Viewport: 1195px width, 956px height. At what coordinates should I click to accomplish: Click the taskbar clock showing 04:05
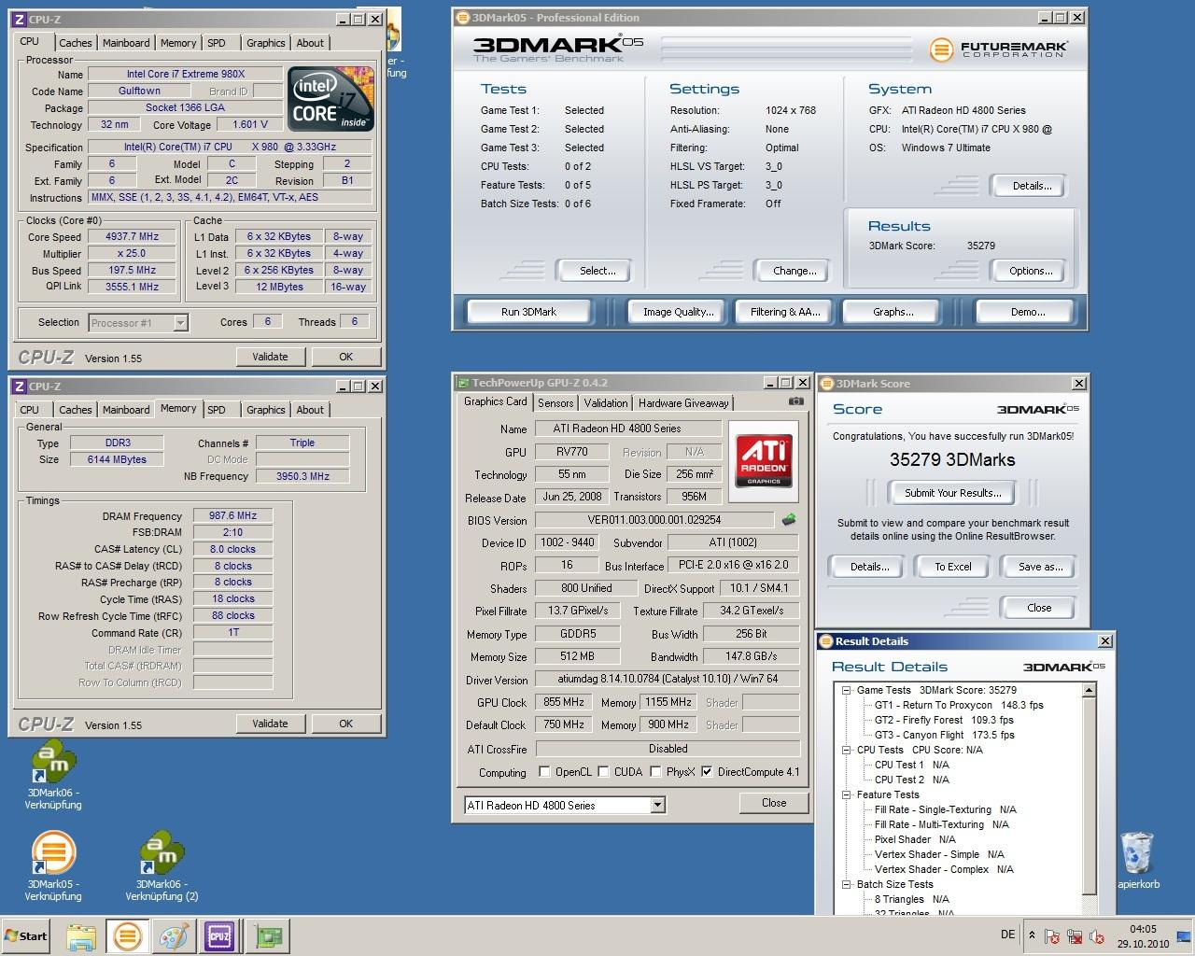click(1143, 929)
